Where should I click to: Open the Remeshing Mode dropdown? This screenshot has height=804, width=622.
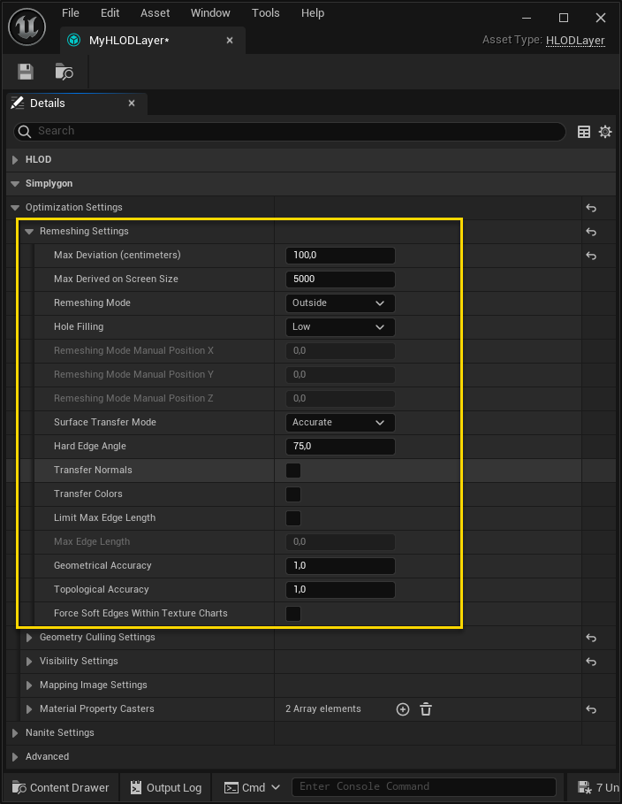click(339, 302)
